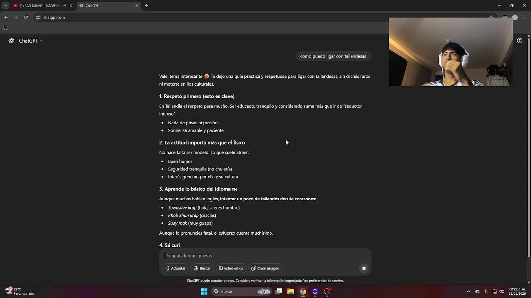Open the 'preferencias de cookies' link

click(x=326, y=281)
